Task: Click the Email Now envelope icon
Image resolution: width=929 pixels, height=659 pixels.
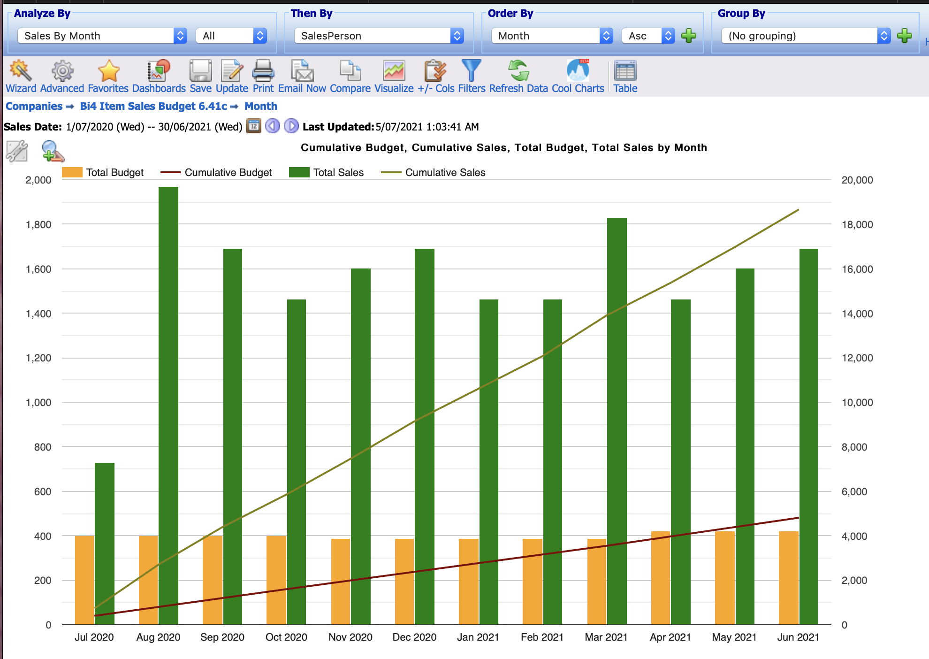Action: [x=302, y=71]
